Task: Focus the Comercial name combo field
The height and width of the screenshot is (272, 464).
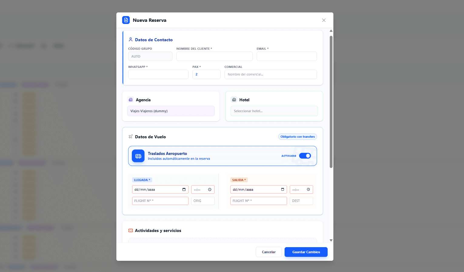Action: [270, 74]
